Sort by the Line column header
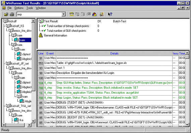Screen dimensions: 191x133 coord(41,53)
